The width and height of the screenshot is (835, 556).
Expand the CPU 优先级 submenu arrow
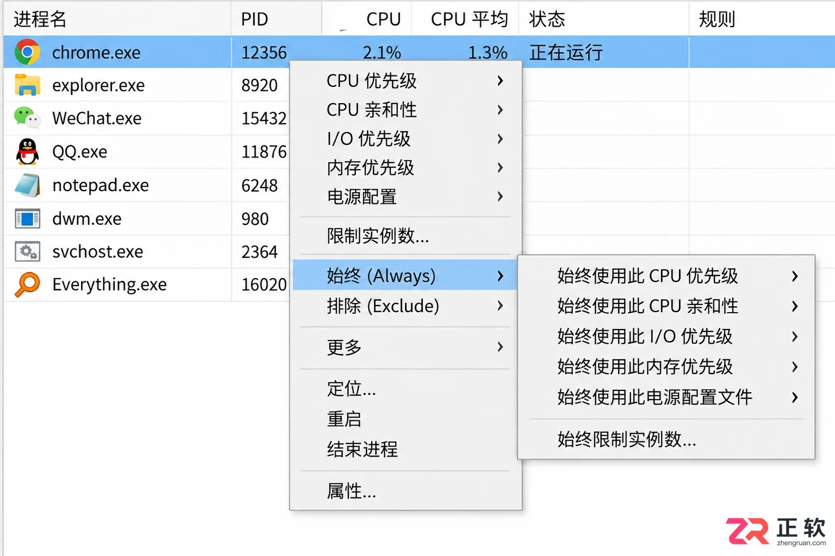500,81
